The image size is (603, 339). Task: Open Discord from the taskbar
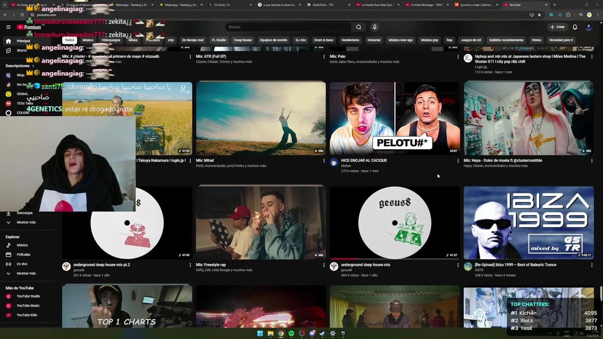point(312,333)
